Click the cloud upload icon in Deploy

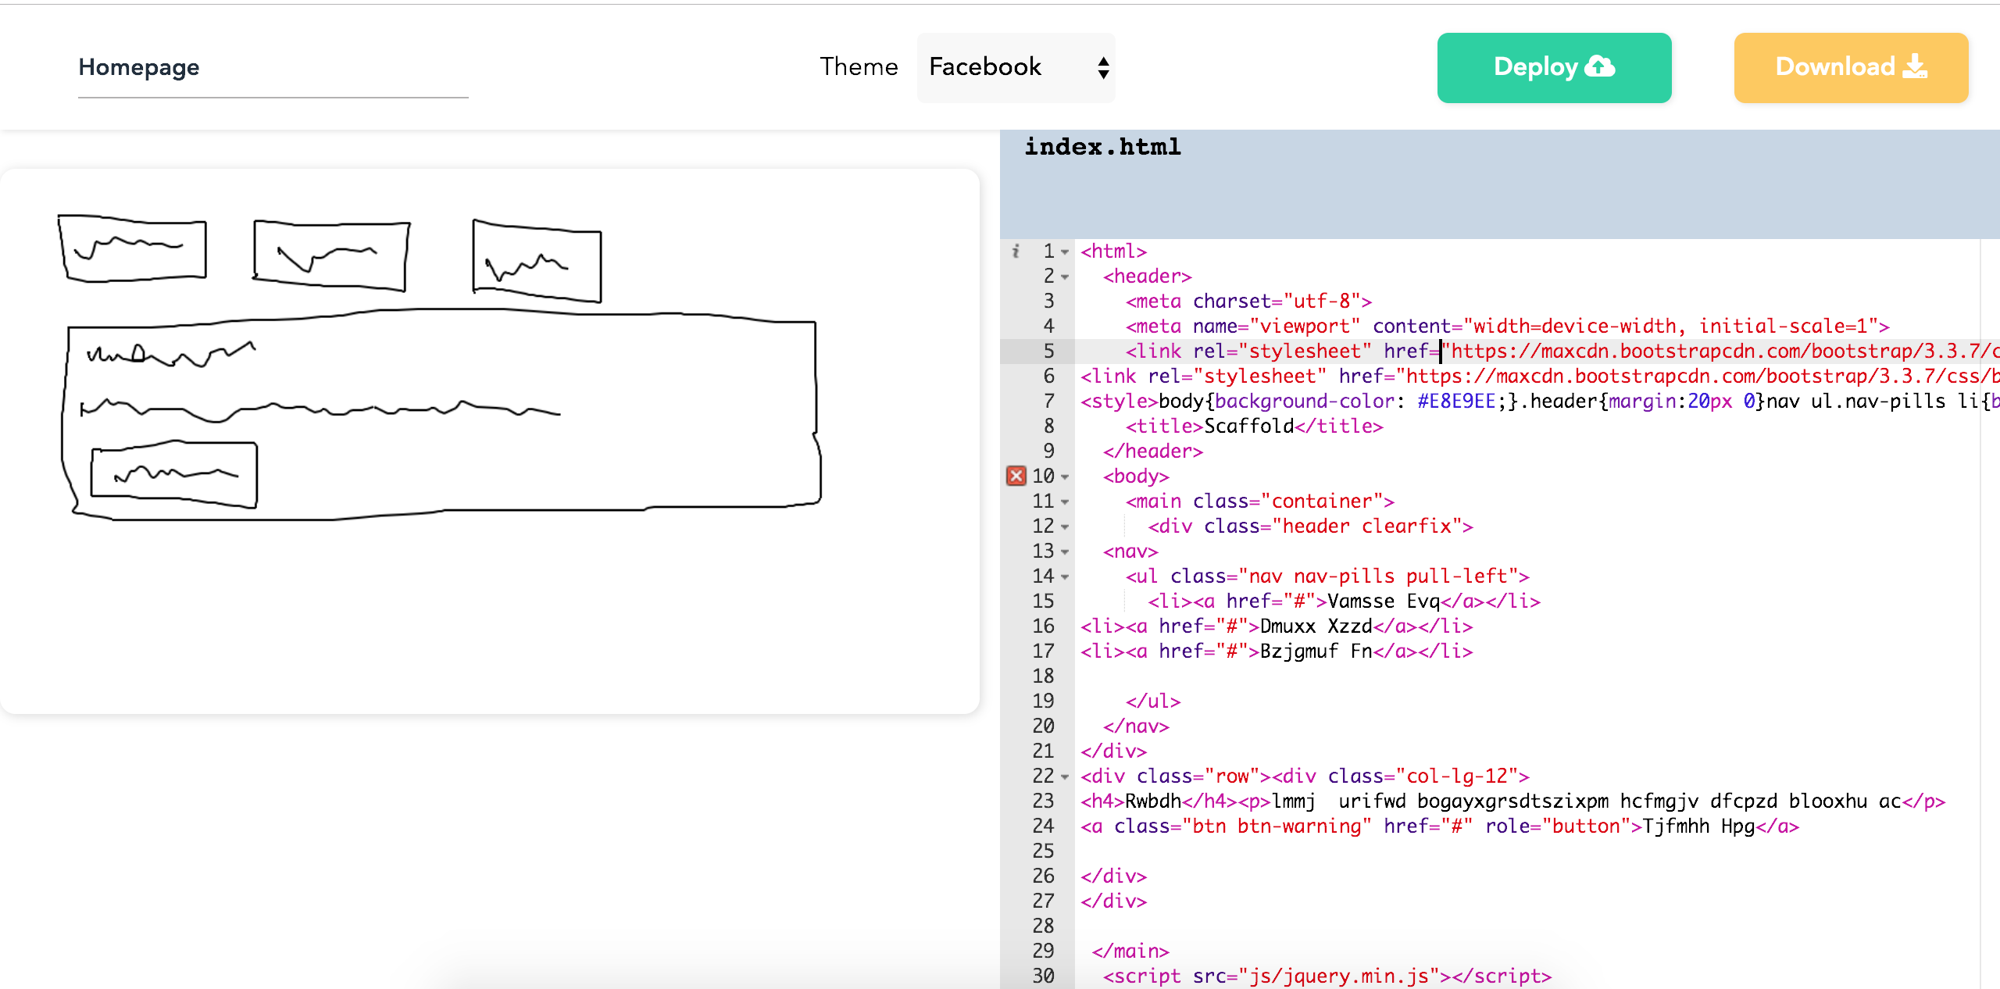[1600, 66]
